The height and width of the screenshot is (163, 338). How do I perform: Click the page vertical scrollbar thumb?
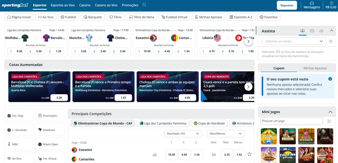(x=256, y=30)
